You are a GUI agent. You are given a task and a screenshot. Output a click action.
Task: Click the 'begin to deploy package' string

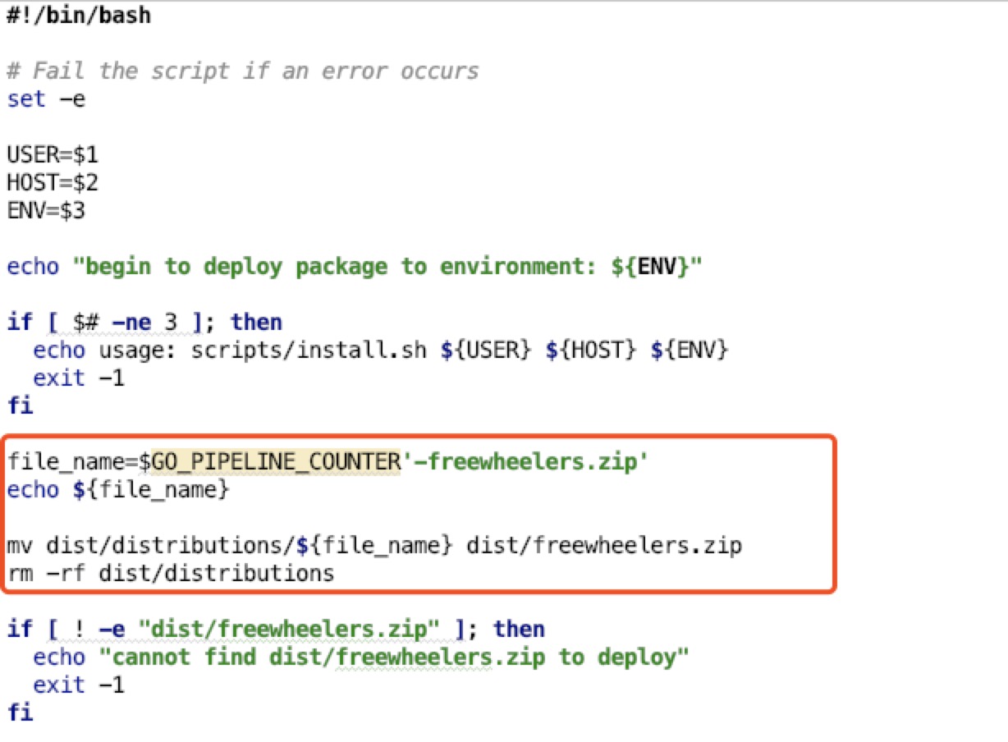tap(387, 267)
